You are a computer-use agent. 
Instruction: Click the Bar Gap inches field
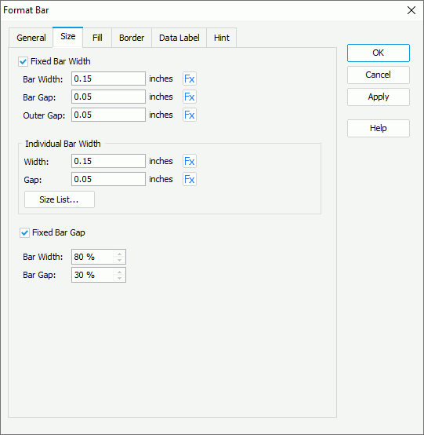point(108,97)
